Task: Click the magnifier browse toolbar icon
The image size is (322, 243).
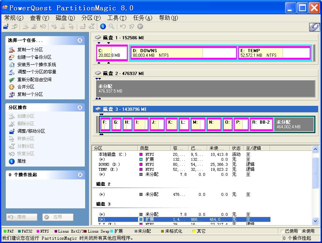Action: click(x=112, y=26)
